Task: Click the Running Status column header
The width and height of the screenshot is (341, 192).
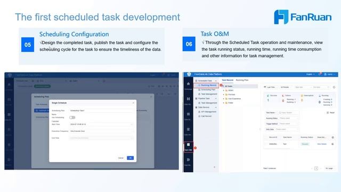Action: [x=307, y=138]
